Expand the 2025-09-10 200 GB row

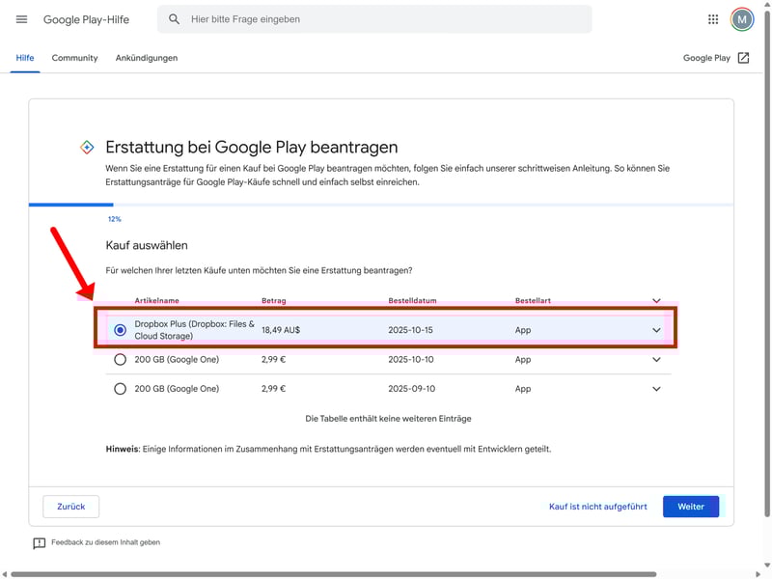pyautogui.click(x=657, y=389)
